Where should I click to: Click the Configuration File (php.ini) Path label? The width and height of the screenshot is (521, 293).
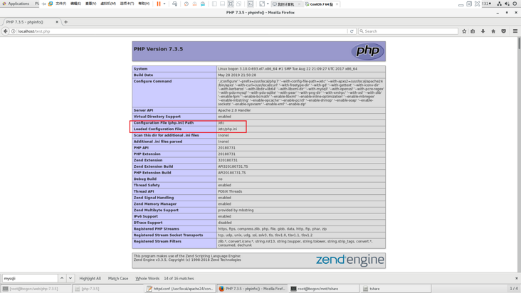pos(164,123)
